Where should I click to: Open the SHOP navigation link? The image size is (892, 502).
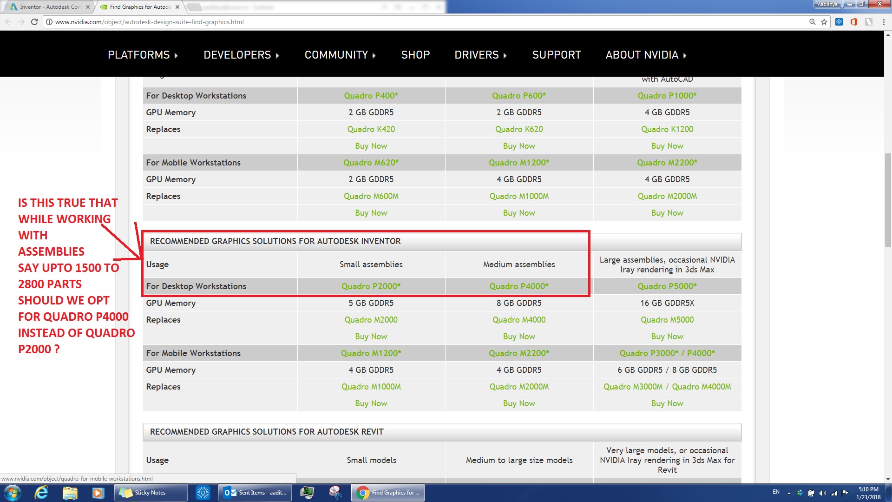pyautogui.click(x=415, y=55)
